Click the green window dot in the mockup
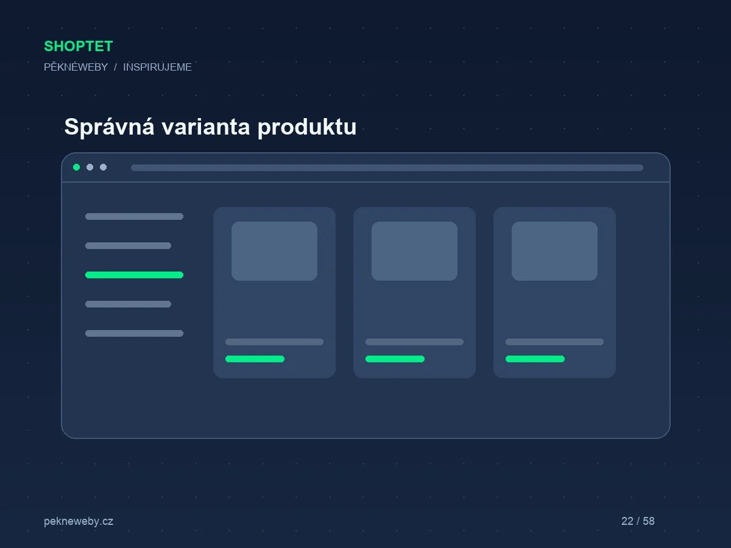 pos(76,167)
